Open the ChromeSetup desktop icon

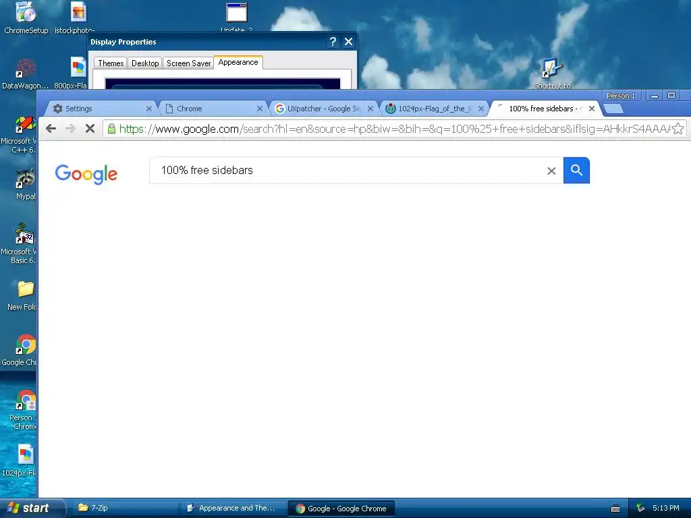[26, 18]
